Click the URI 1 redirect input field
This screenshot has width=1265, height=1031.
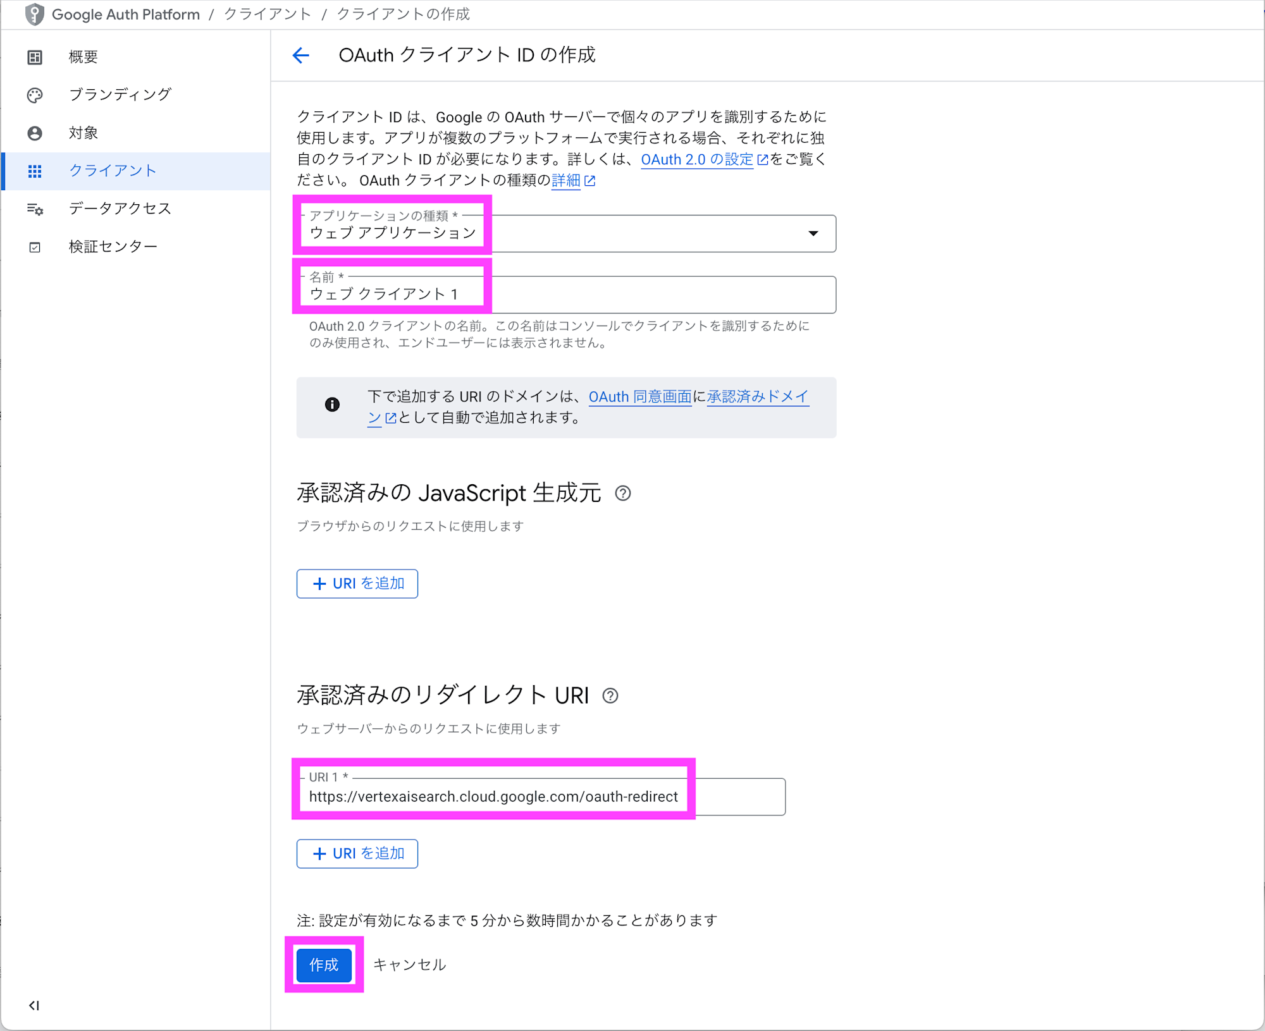(541, 796)
